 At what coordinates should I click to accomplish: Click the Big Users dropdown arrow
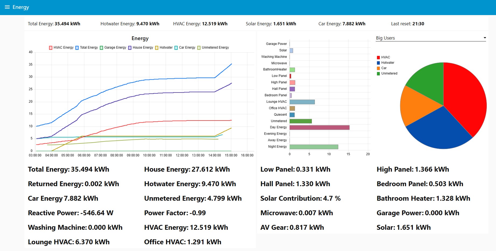[x=484, y=38]
